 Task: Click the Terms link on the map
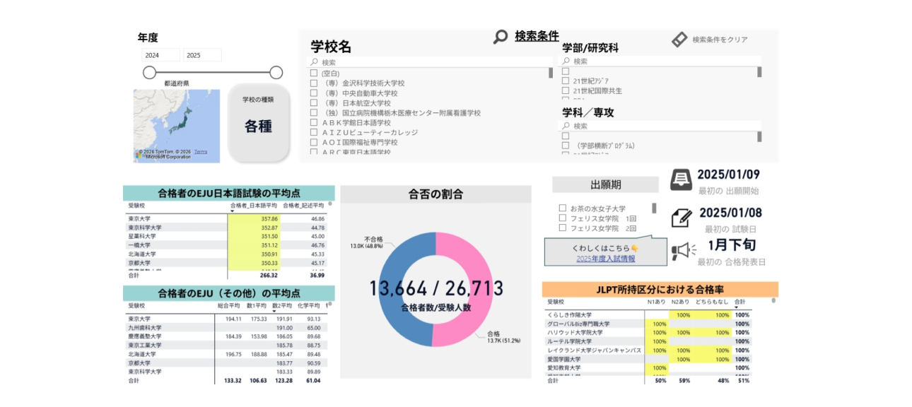(201, 151)
